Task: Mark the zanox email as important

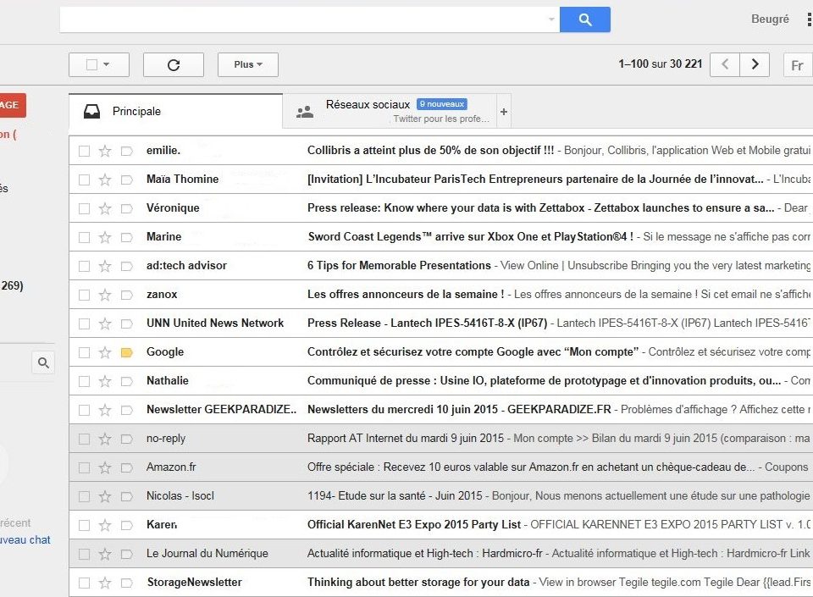Action: (126, 296)
